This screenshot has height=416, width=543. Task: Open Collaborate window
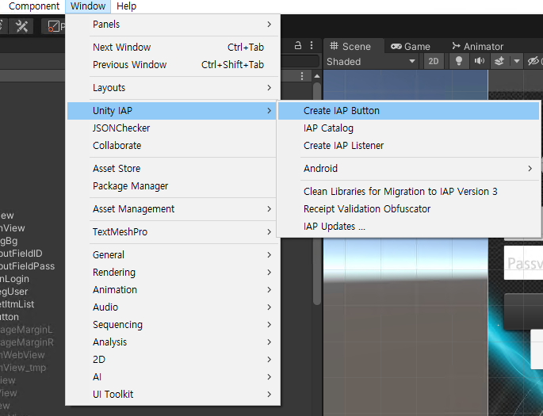[173, 145]
